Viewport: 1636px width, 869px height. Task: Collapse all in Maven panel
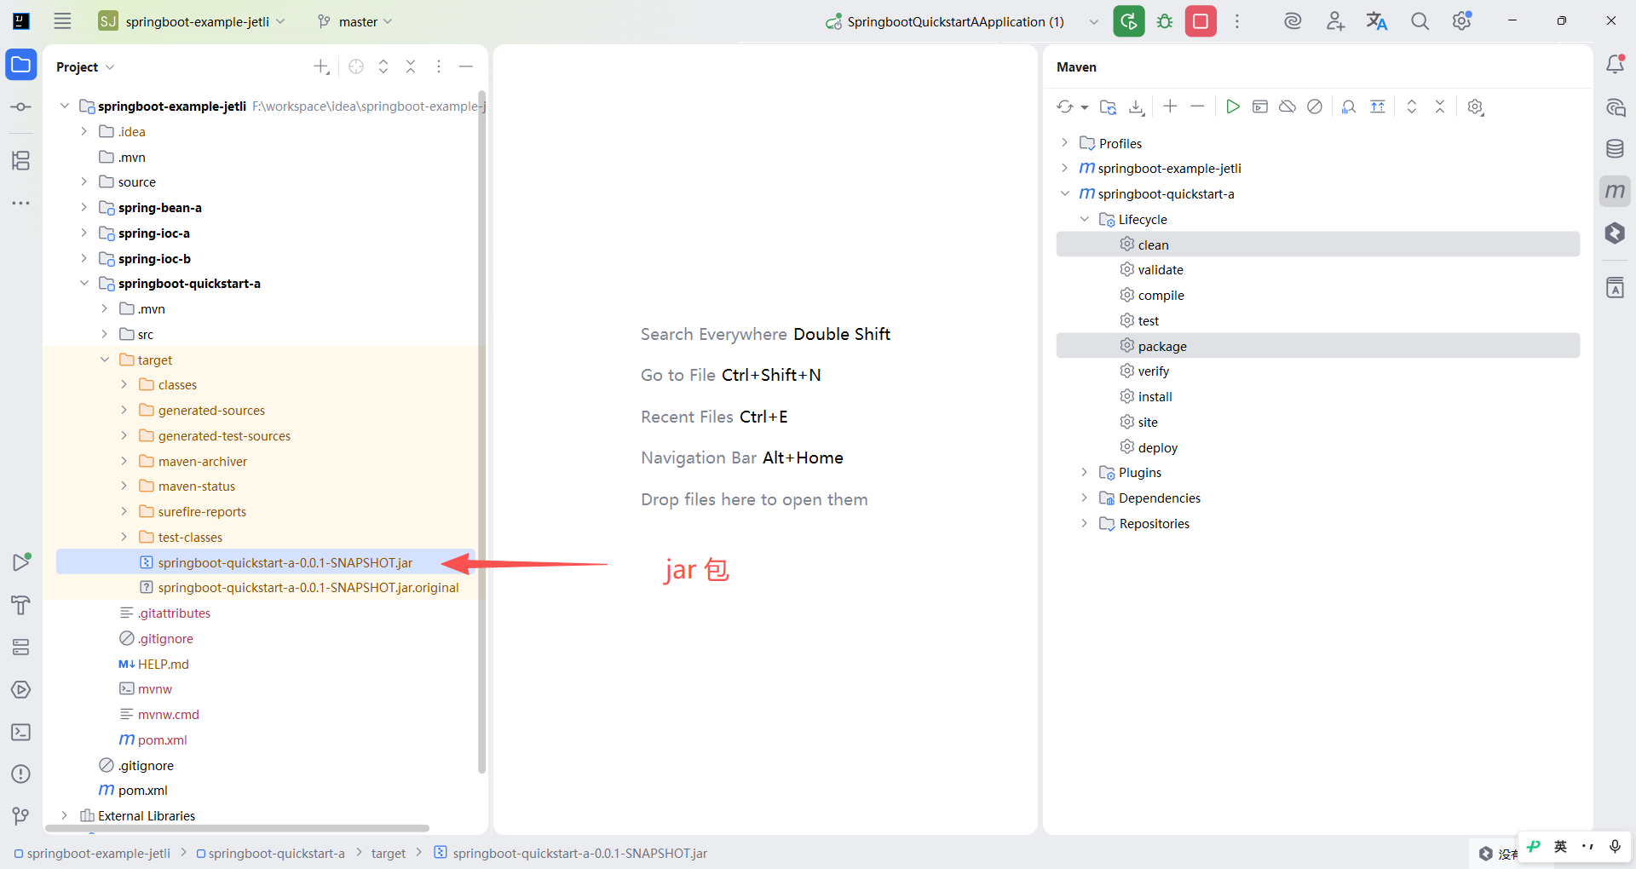coord(1440,106)
